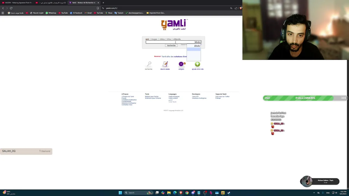The height and width of the screenshot is (196, 349).
Task: Switch to the KAIZEN Relaxing Japanese Flute tab
Action: tap(17, 3)
